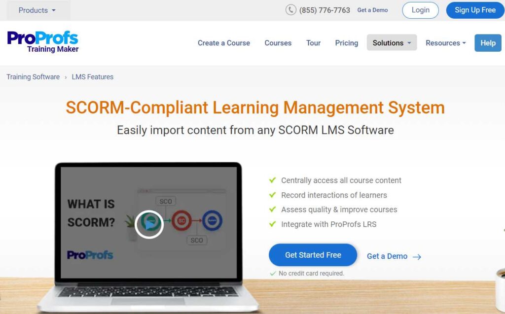Click the LMS Features breadcrumb
The image size is (505, 314).
pos(92,77)
